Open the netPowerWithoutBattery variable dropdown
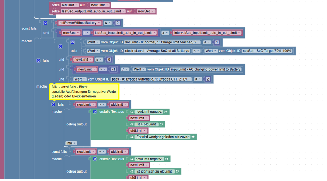Screen dimensions: 327x181 point(80,23)
